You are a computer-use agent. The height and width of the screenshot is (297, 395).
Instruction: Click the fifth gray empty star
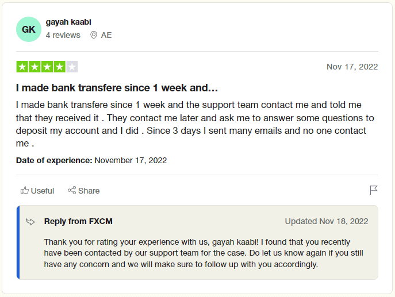(x=72, y=67)
